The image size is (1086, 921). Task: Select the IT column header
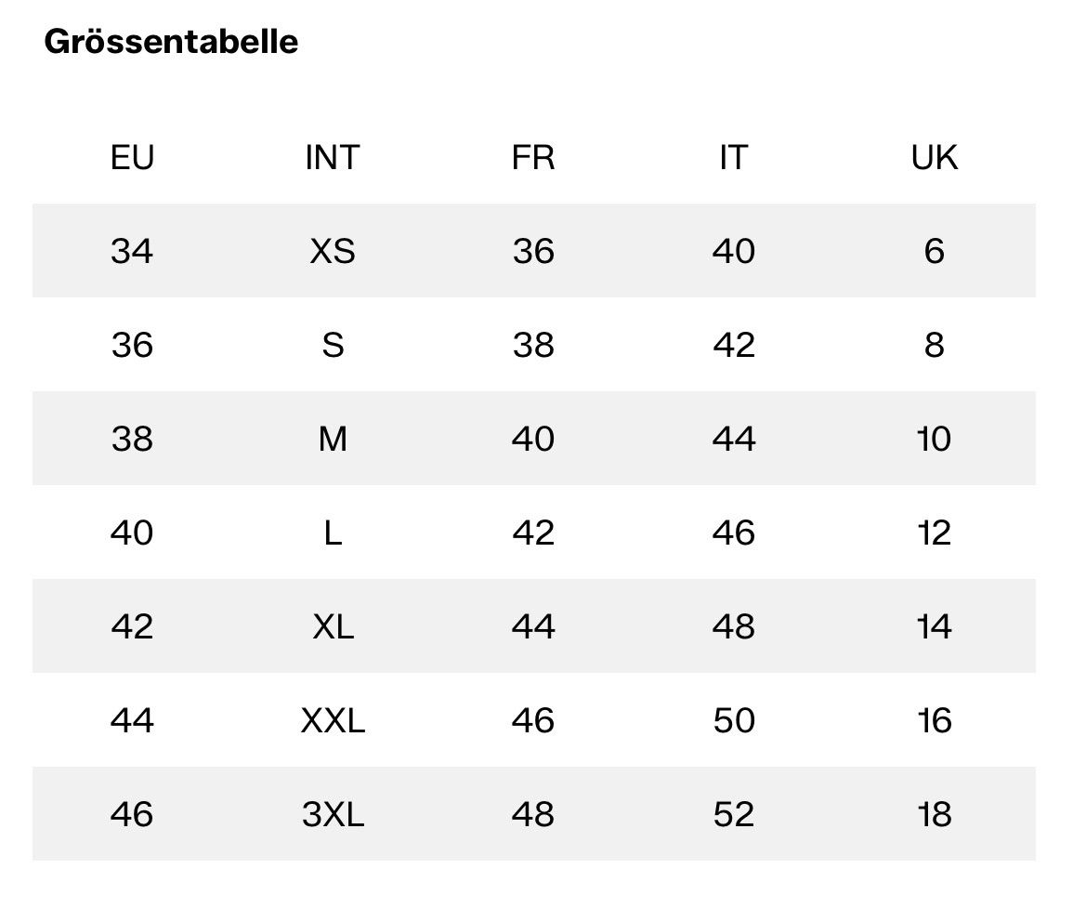[x=734, y=157]
